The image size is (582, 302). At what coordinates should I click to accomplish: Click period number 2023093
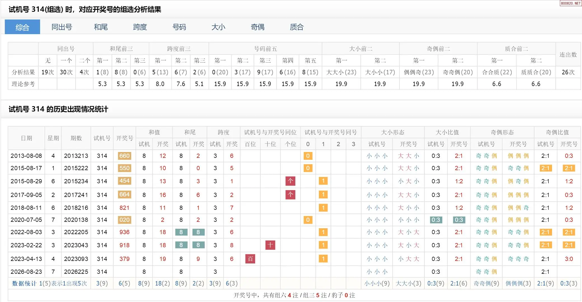[76, 259]
